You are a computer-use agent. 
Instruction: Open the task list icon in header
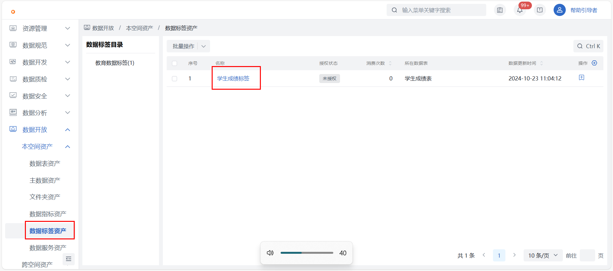pyautogui.click(x=500, y=10)
